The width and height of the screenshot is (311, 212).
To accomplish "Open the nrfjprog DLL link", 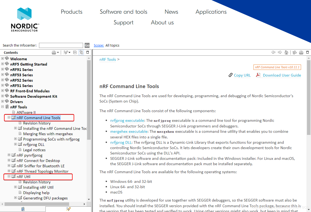I will coord(121,142).
